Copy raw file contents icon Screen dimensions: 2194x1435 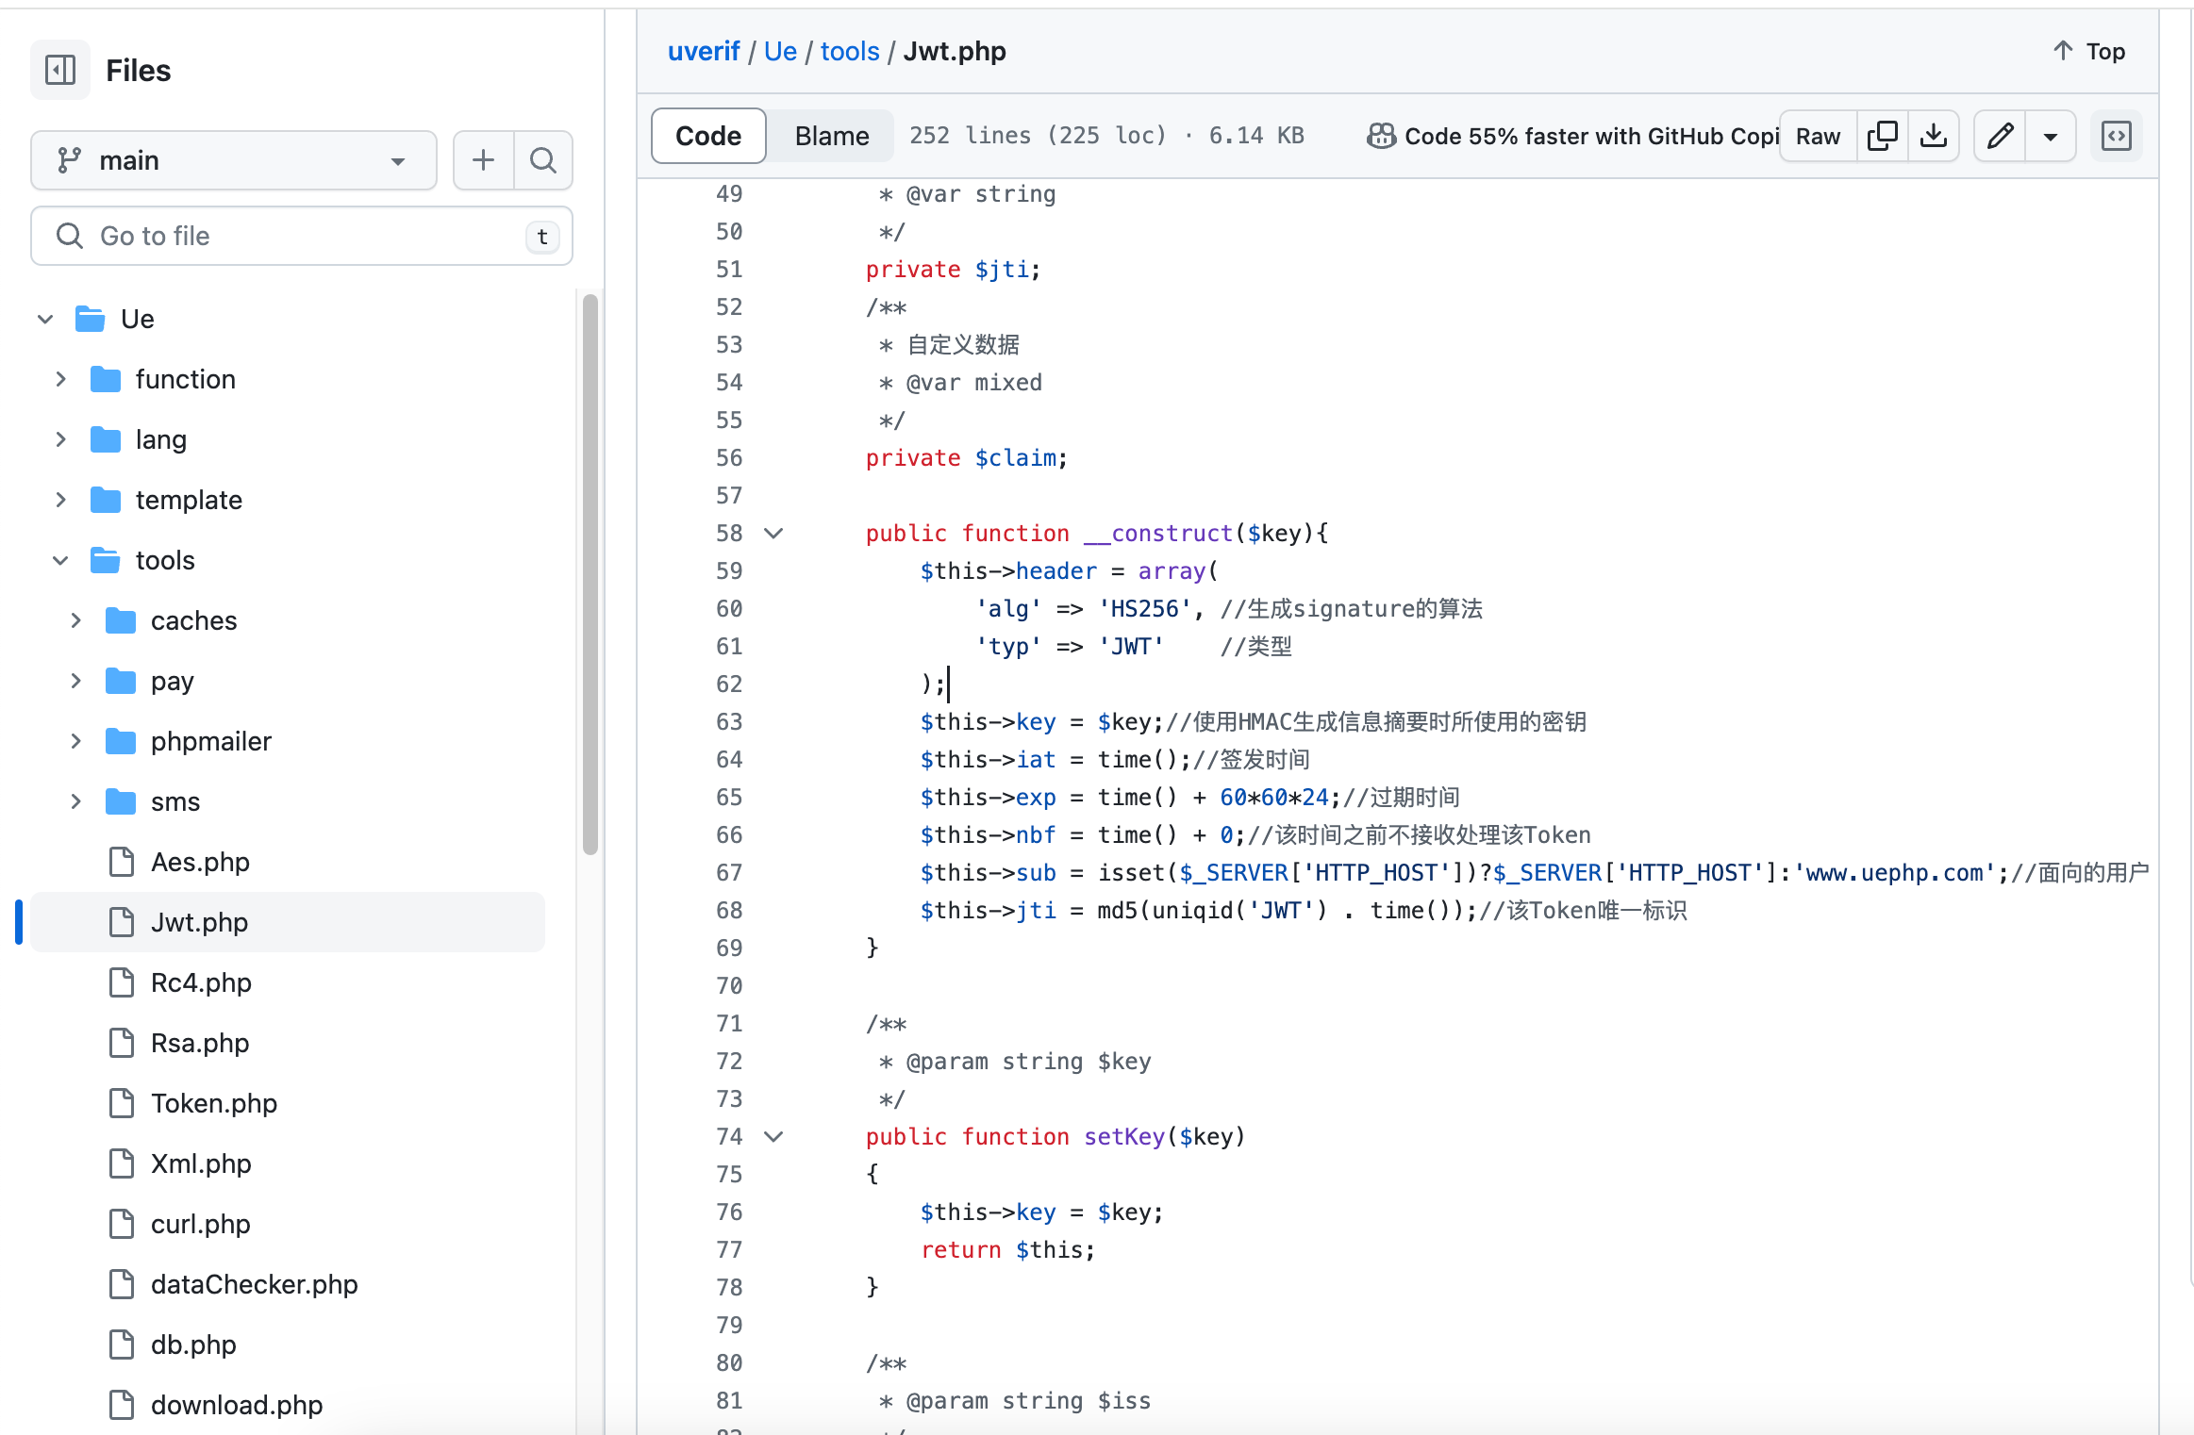[x=1882, y=136]
